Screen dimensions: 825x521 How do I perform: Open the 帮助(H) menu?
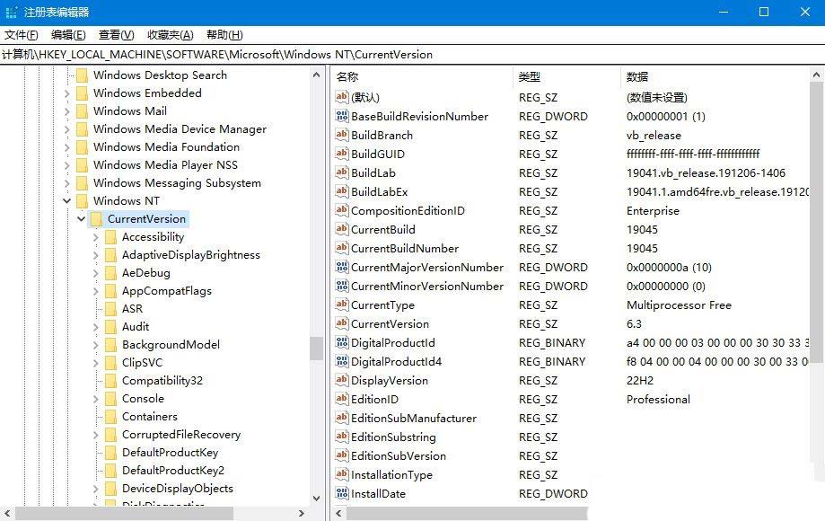(x=224, y=35)
